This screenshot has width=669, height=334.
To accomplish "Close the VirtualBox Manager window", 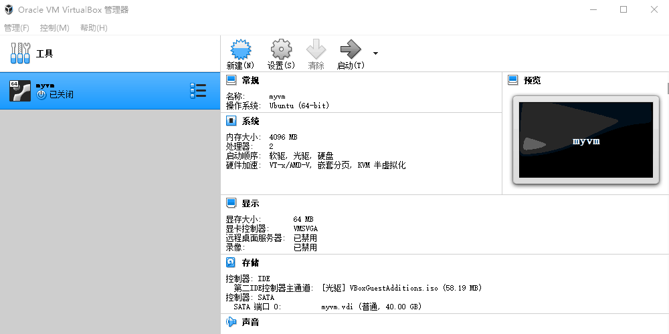I will [654, 9].
